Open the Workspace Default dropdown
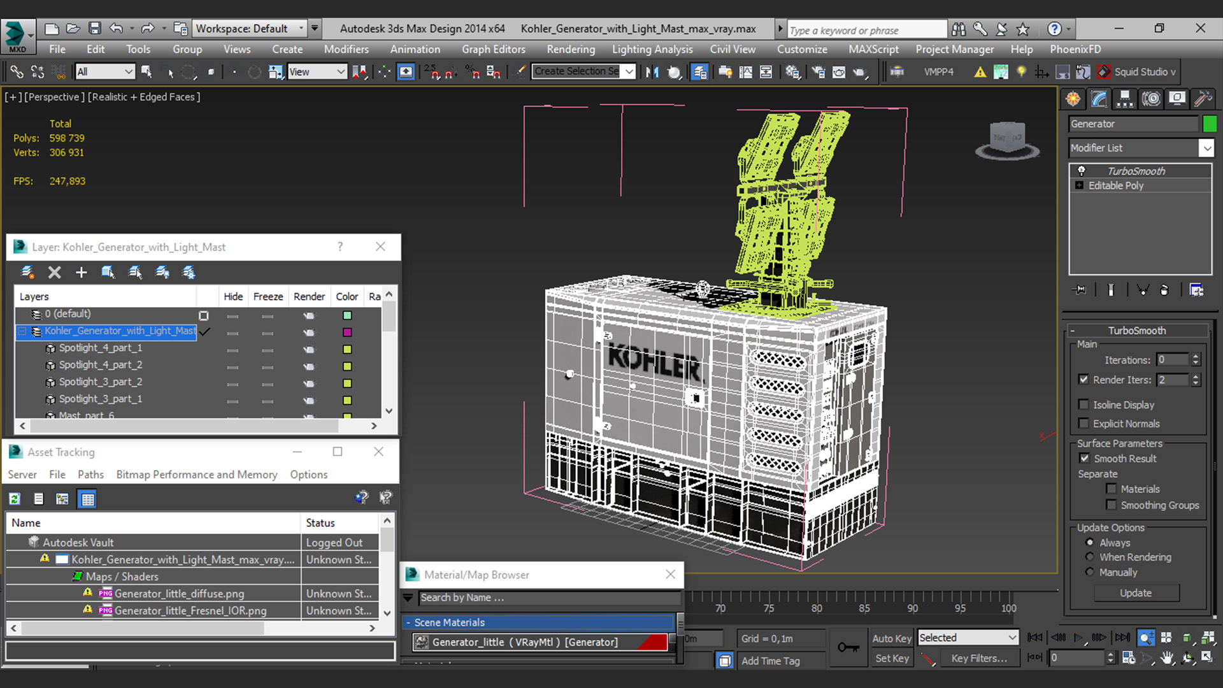Viewport: 1223px width, 688px height. coord(249,29)
